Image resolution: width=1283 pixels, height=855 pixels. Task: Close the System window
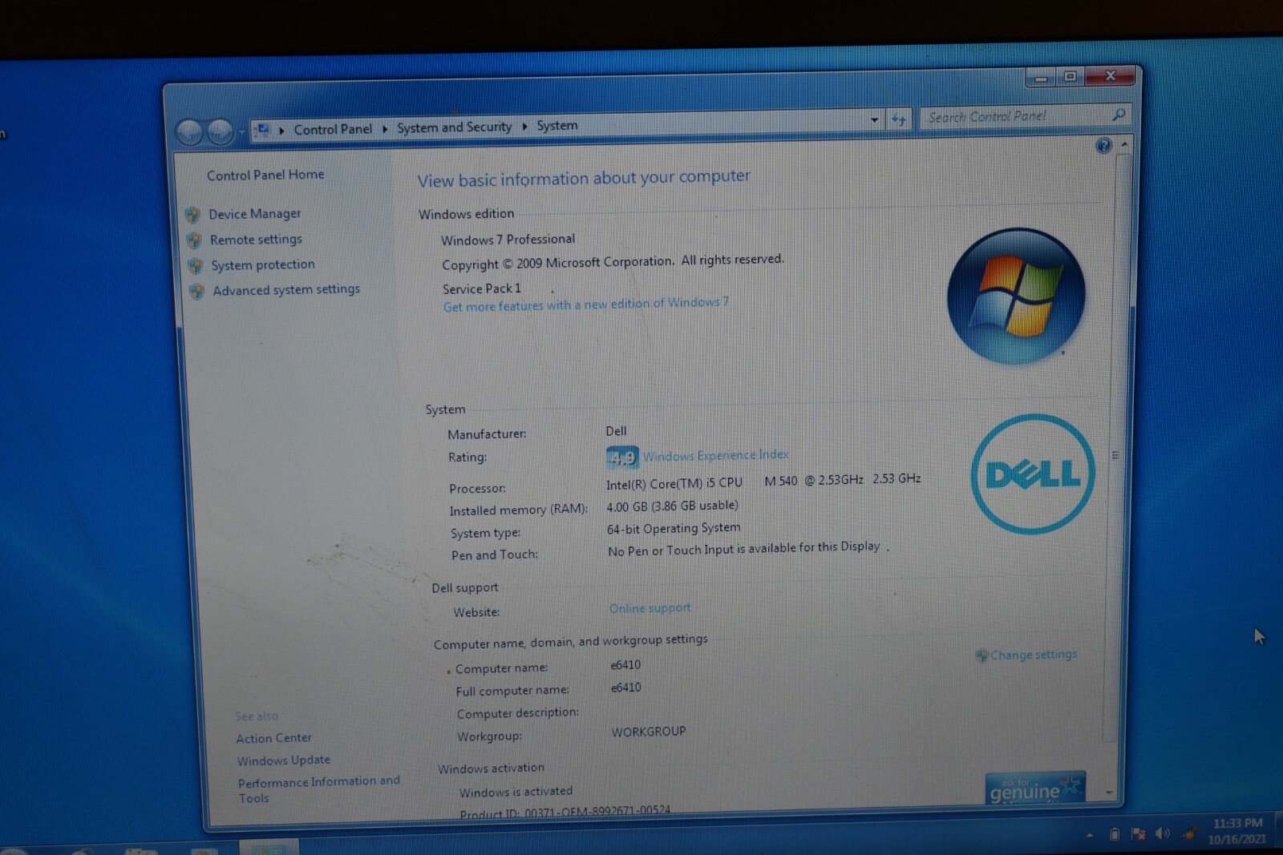(1110, 76)
